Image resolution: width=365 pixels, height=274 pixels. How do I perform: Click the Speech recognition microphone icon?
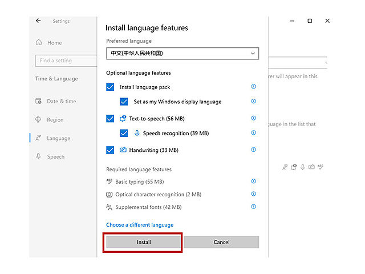click(x=137, y=133)
